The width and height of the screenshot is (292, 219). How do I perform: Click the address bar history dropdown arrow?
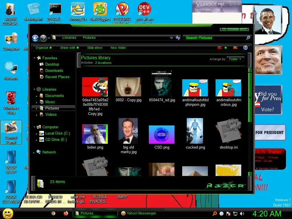click(x=171, y=38)
